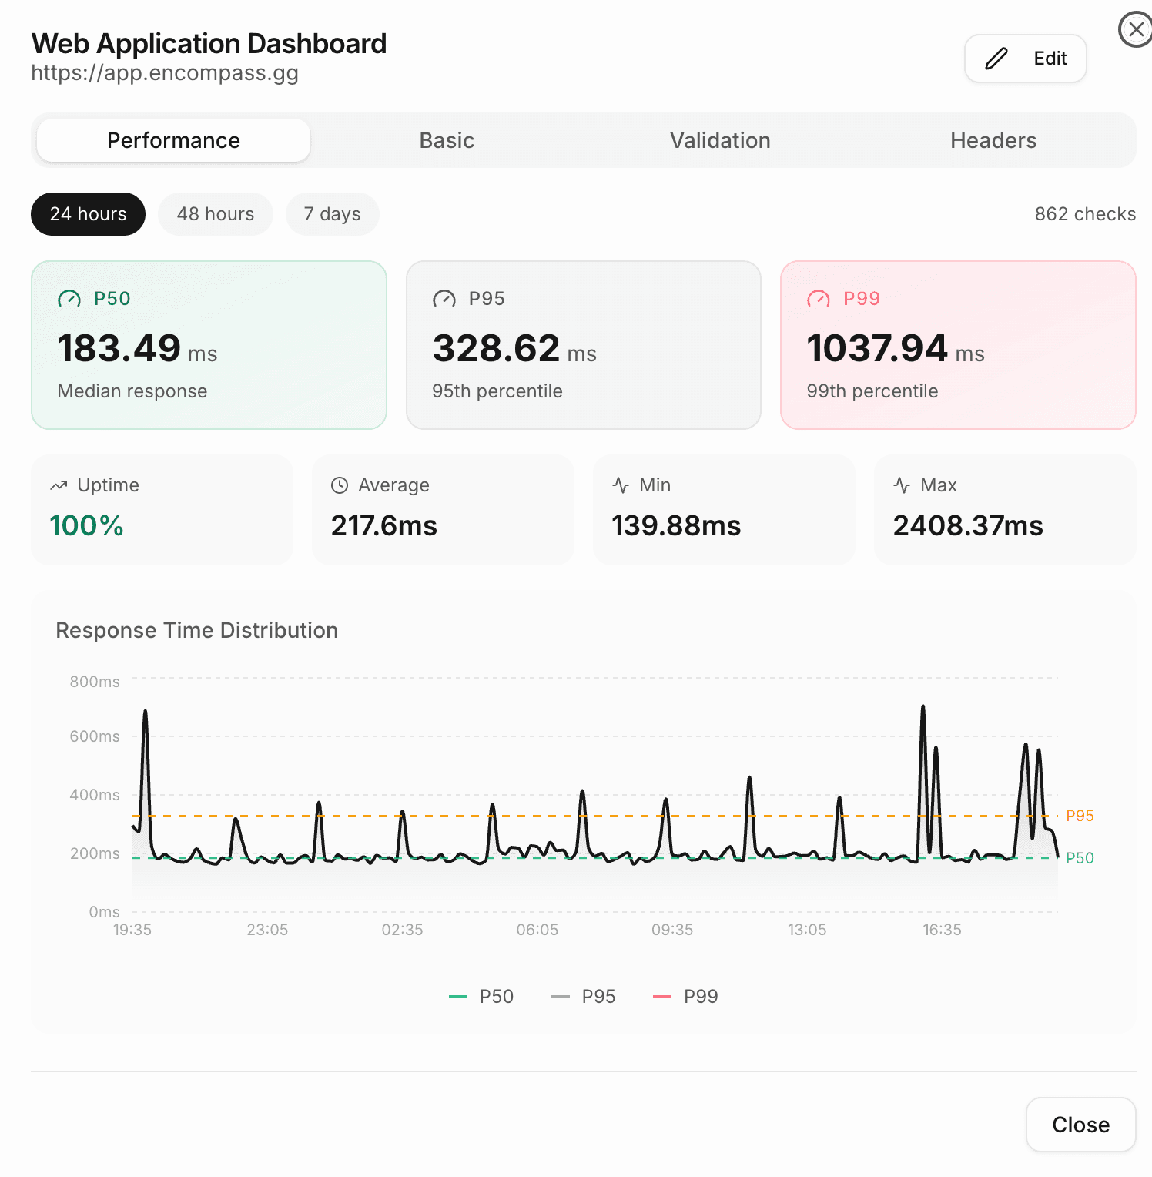Click the Min activity pulse icon
The width and height of the screenshot is (1152, 1177).
pos(621,485)
